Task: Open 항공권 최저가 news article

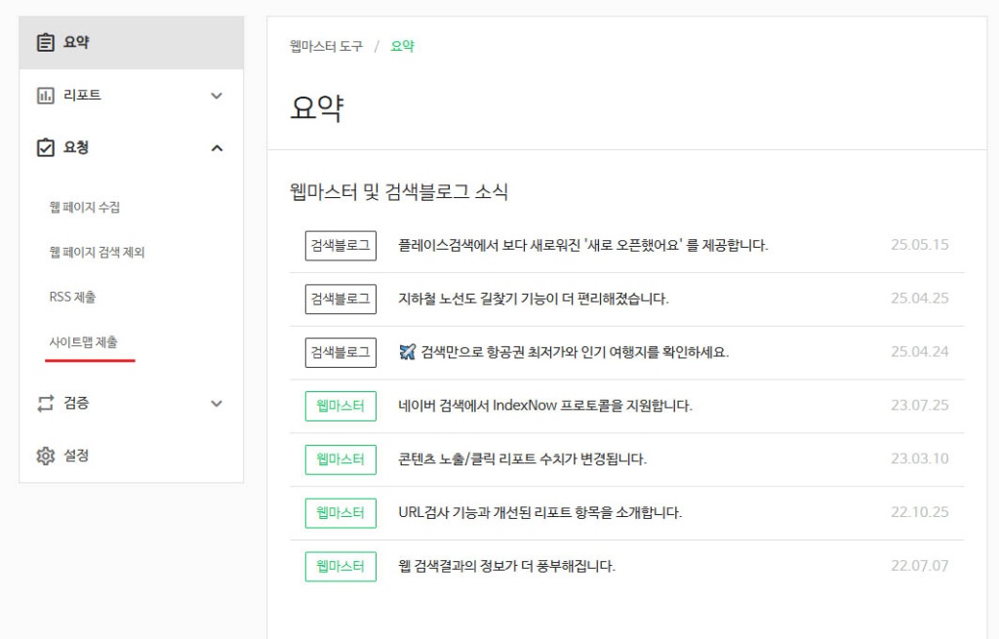Action: point(575,352)
